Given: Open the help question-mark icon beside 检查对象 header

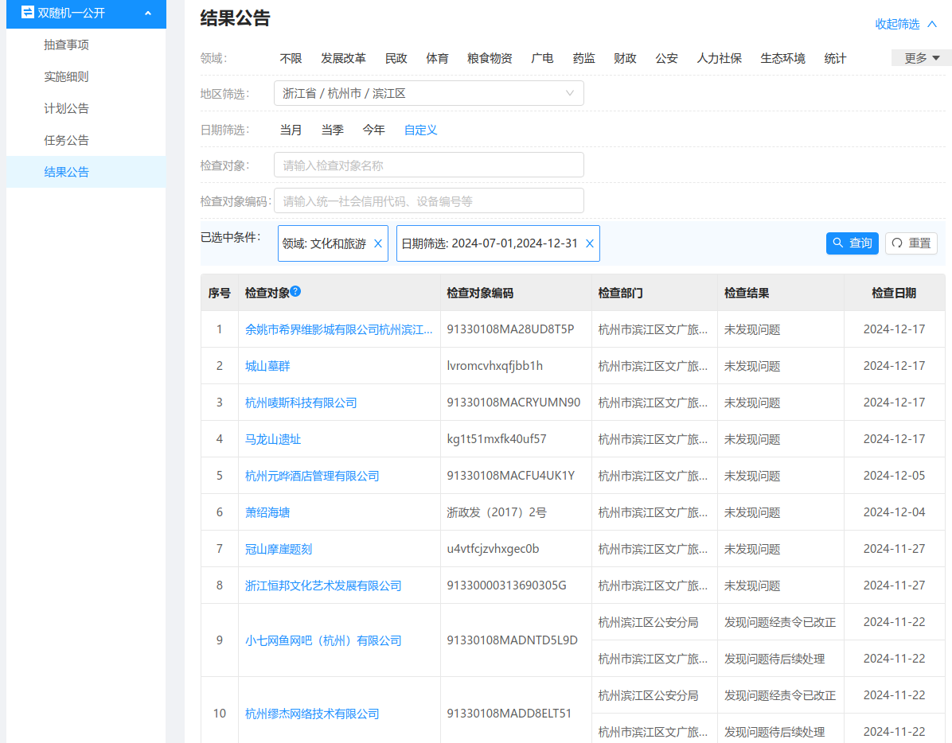Looking at the screenshot, I should click(x=295, y=290).
